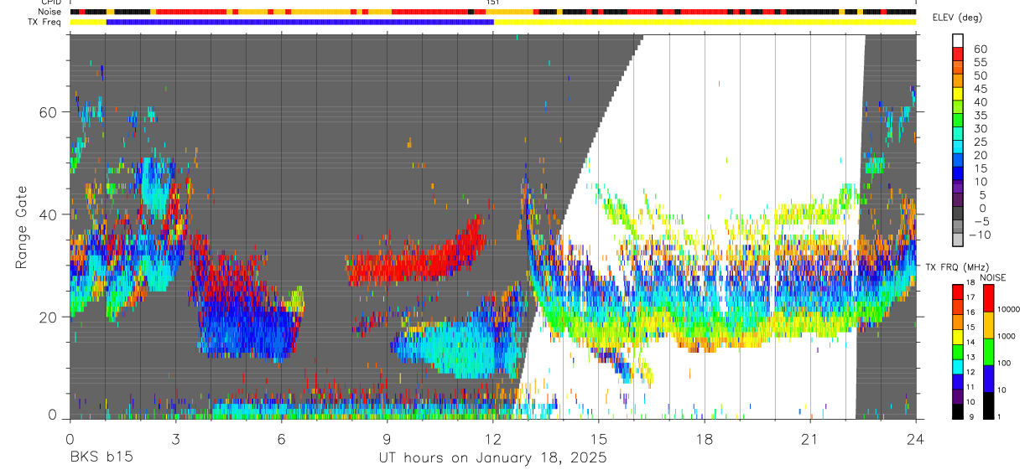
Task: Click the "NOISE" legend title above the noise bar
Action: pos(992,277)
